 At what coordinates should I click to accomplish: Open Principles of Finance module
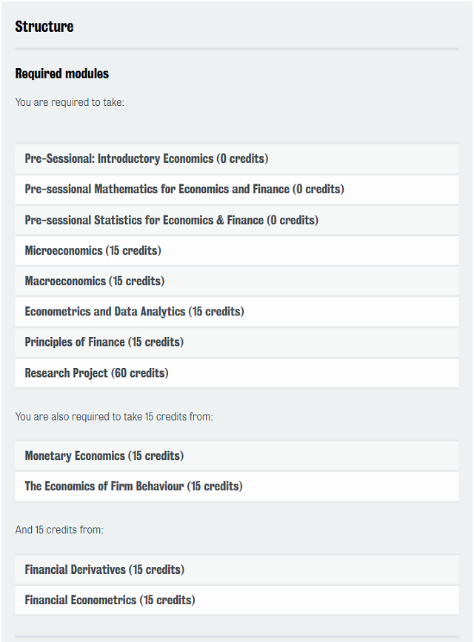click(237, 342)
